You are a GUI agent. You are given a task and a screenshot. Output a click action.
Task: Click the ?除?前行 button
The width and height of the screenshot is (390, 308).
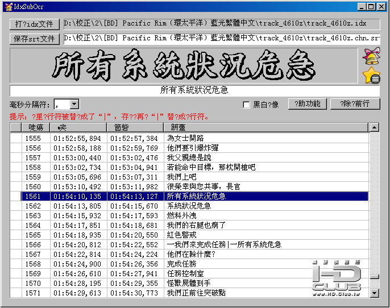[355, 103]
